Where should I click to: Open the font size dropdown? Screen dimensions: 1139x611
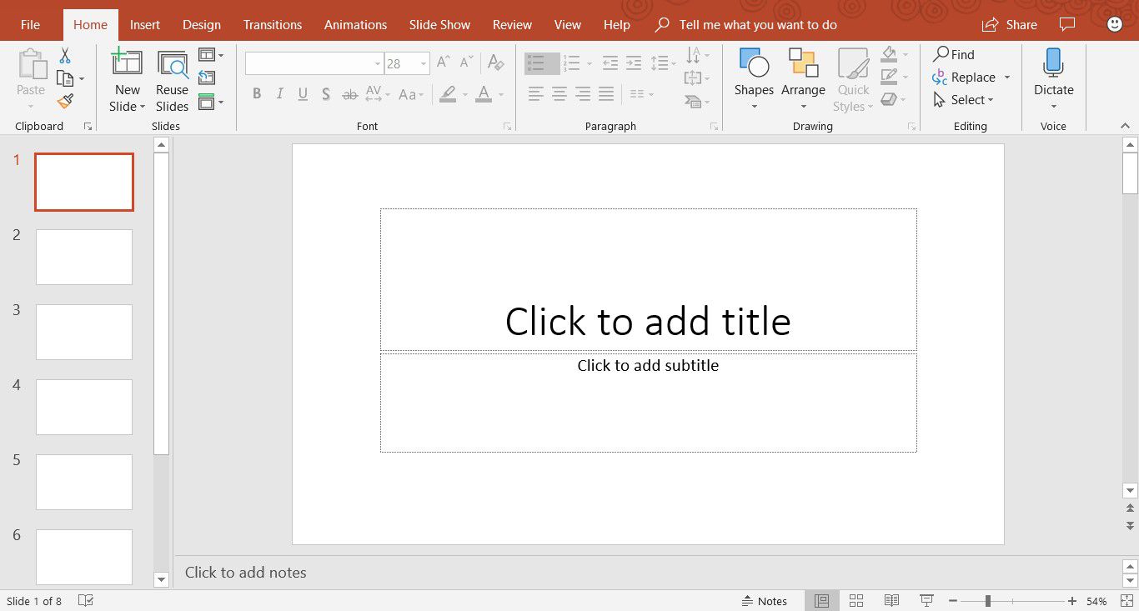424,63
